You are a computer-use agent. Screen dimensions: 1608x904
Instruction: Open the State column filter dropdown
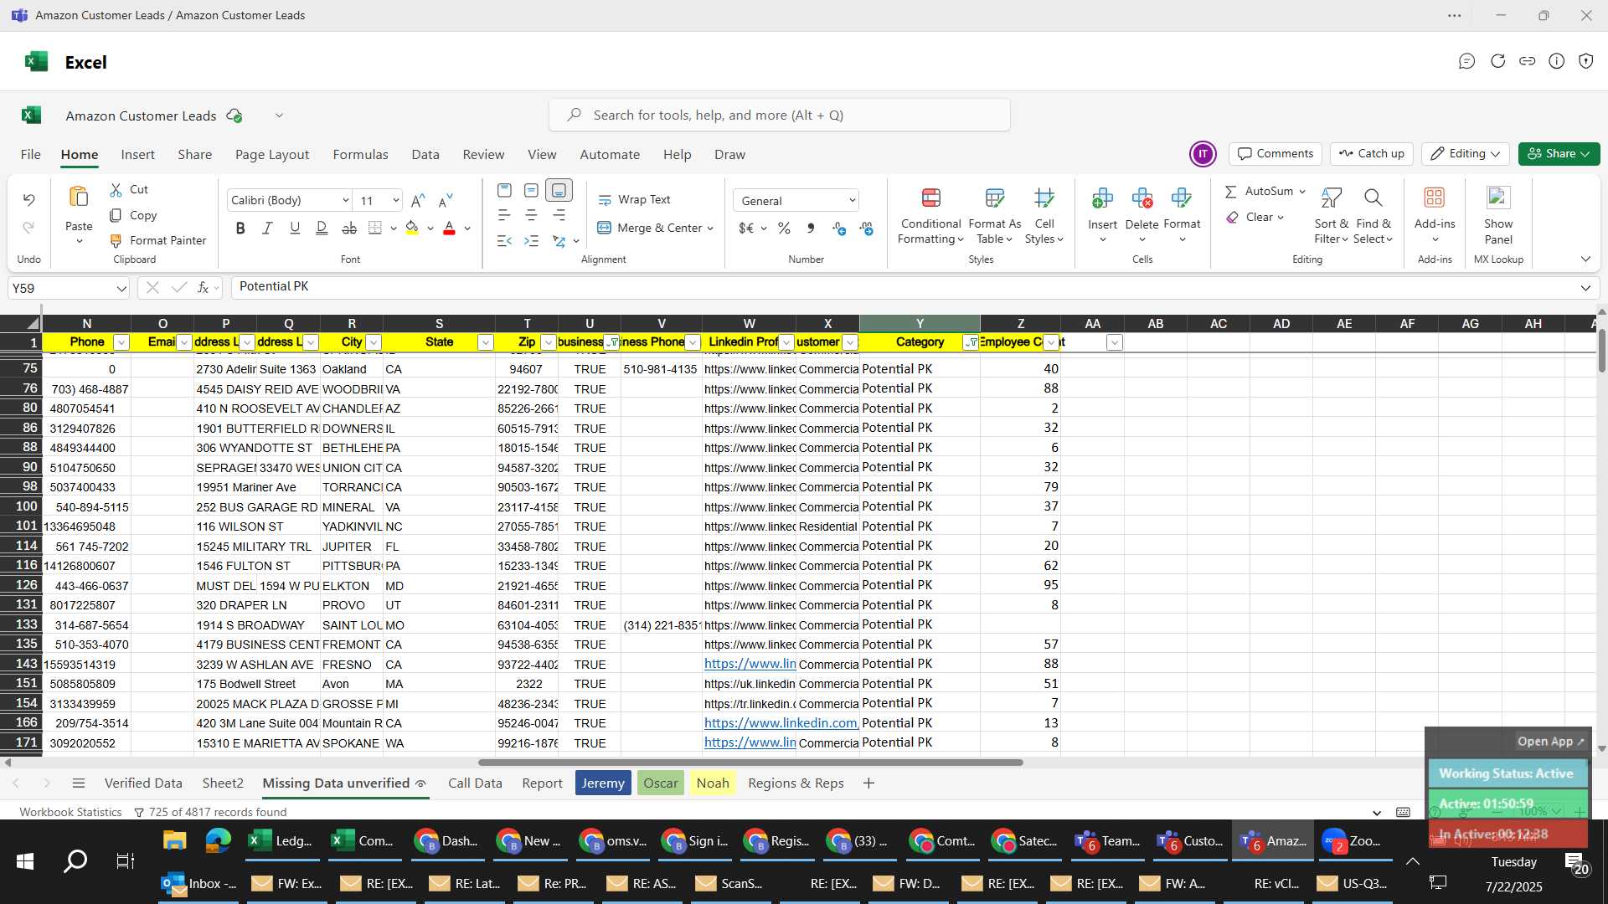tap(485, 342)
